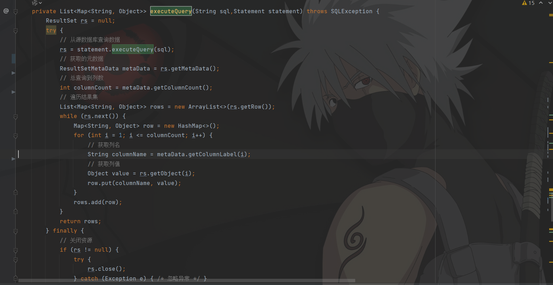The width and height of the screenshot is (553, 285).
Task: Click 'getColumnCount()' call
Action: coord(181,87)
